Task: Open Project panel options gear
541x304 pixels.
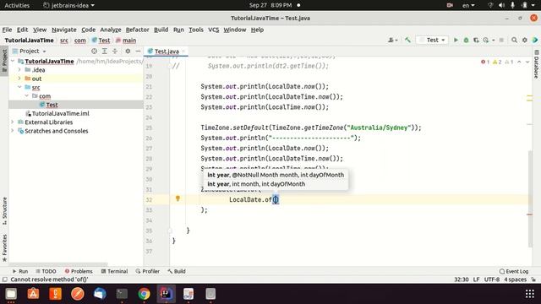Action: tap(128, 51)
